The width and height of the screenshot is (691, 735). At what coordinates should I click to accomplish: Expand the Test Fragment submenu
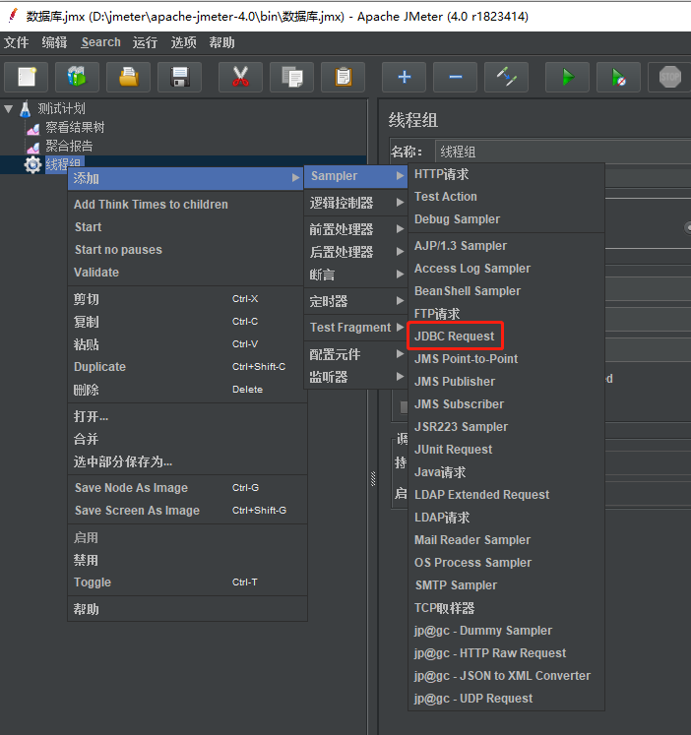[x=355, y=328]
